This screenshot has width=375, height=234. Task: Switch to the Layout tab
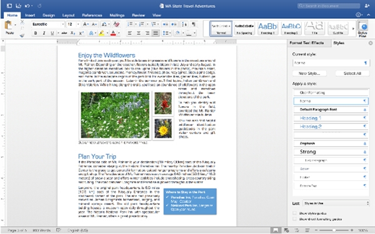pos(68,15)
